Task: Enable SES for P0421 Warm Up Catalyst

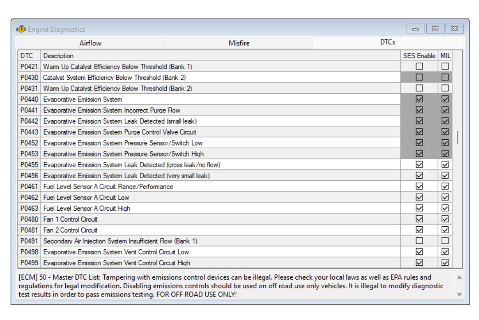Action: 419,67
